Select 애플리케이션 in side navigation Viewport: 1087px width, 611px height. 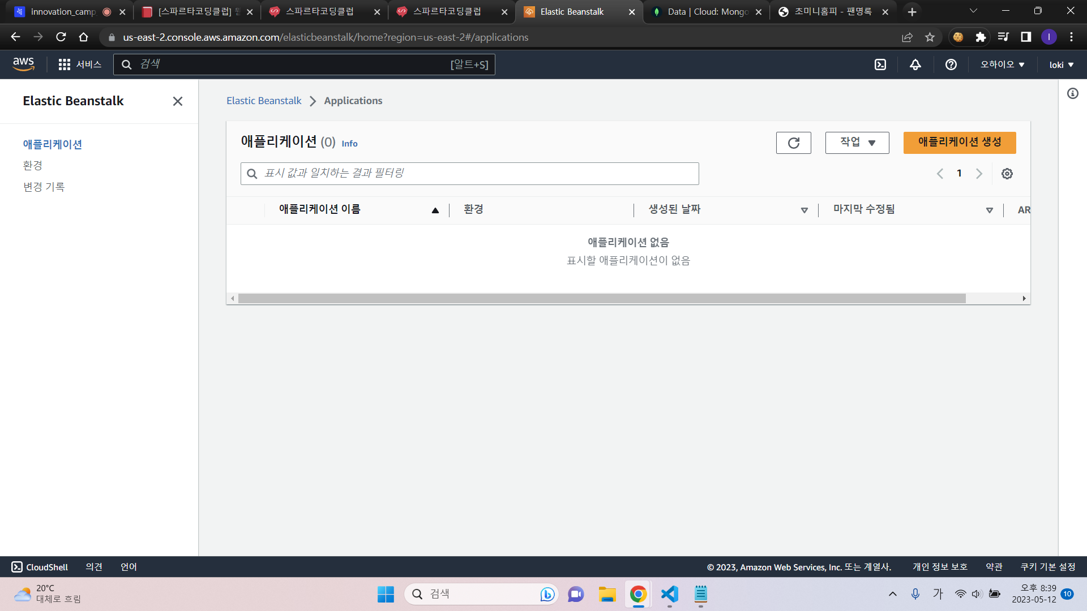53,144
